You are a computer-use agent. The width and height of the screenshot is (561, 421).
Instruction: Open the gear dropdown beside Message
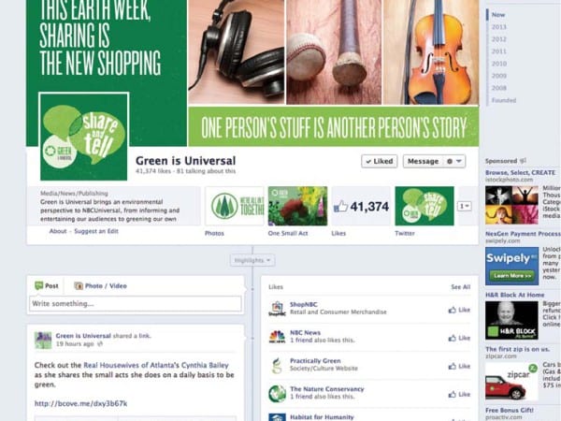454,162
